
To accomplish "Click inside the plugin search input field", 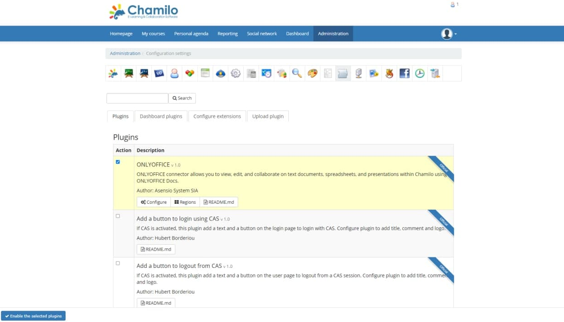I will coord(136,98).
